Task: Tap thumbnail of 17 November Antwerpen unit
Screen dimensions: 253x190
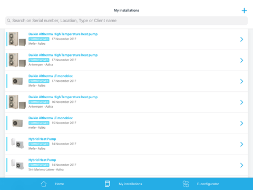Action: [x=17, y=60]
